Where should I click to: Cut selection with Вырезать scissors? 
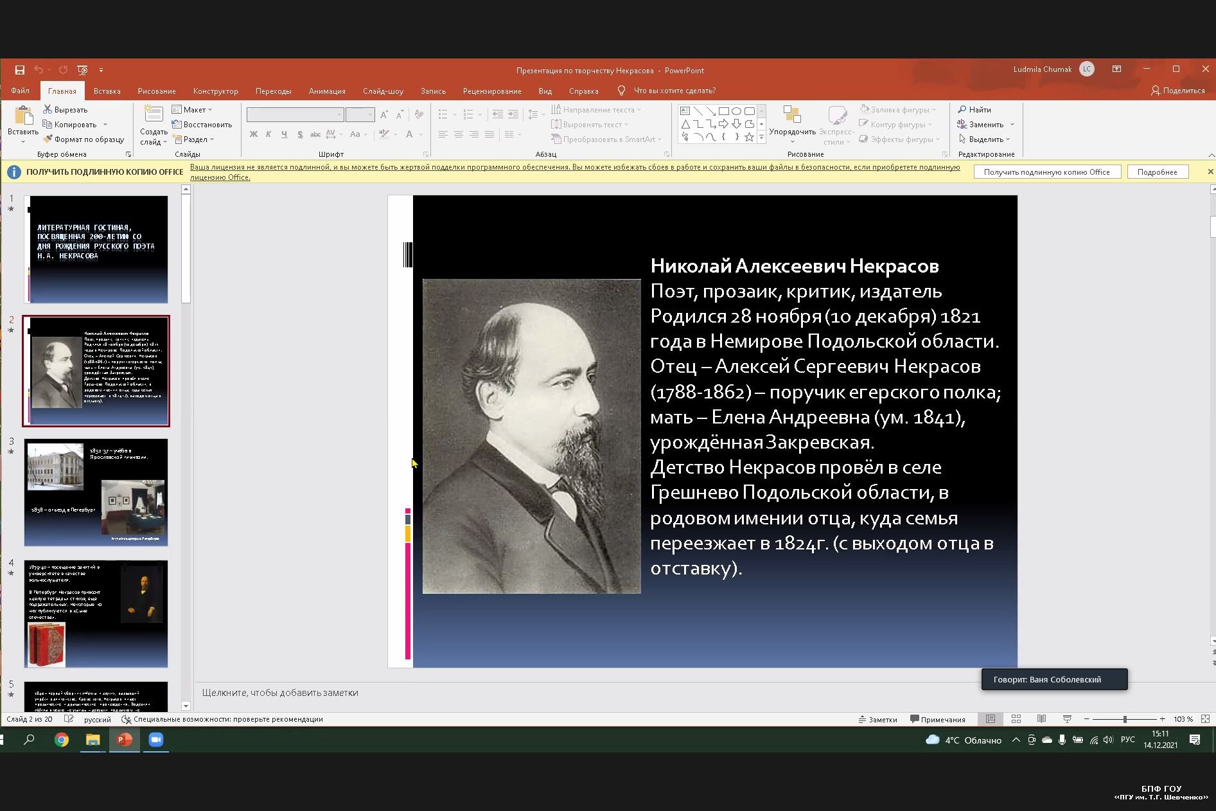[x=66, y=110]
